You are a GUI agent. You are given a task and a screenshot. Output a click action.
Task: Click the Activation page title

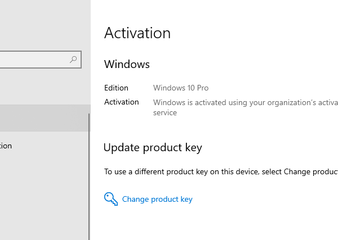137,33
